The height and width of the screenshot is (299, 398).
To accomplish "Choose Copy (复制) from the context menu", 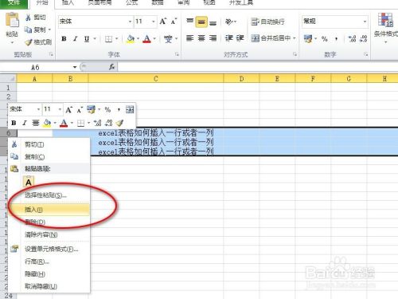I will [x=49, y=156].
